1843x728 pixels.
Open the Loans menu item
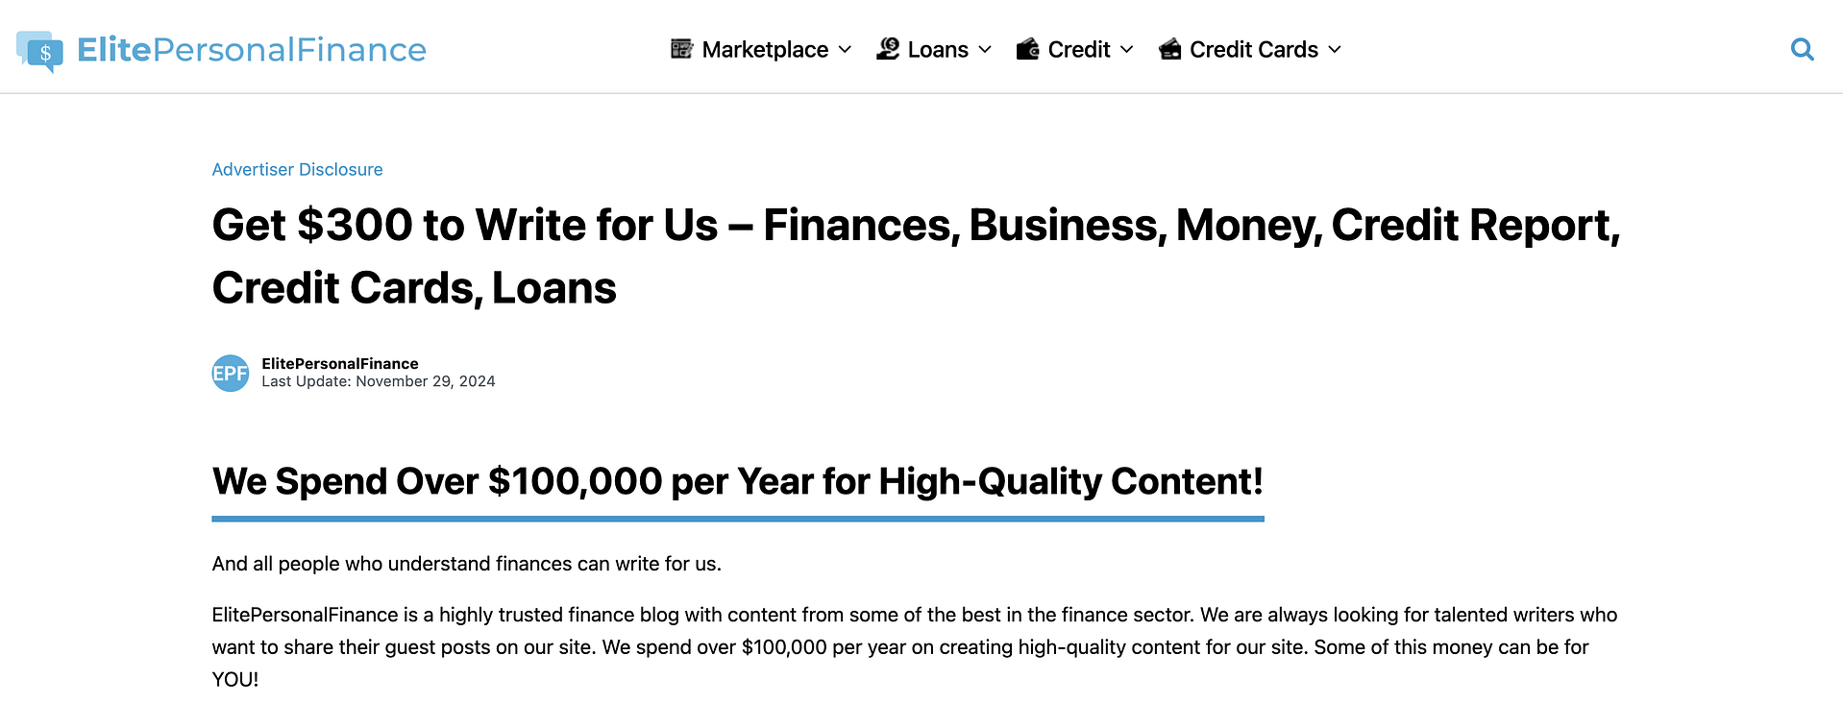[x=937, y=48]
